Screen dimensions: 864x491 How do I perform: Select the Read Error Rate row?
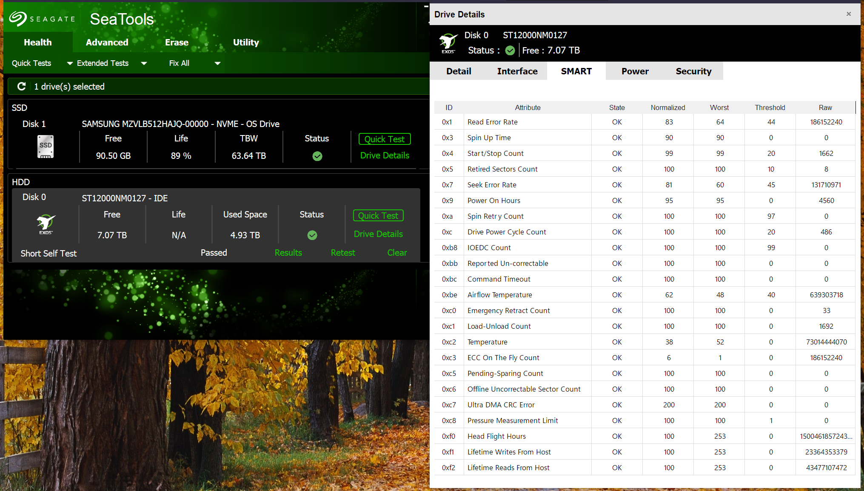click(x=644, y=122)
